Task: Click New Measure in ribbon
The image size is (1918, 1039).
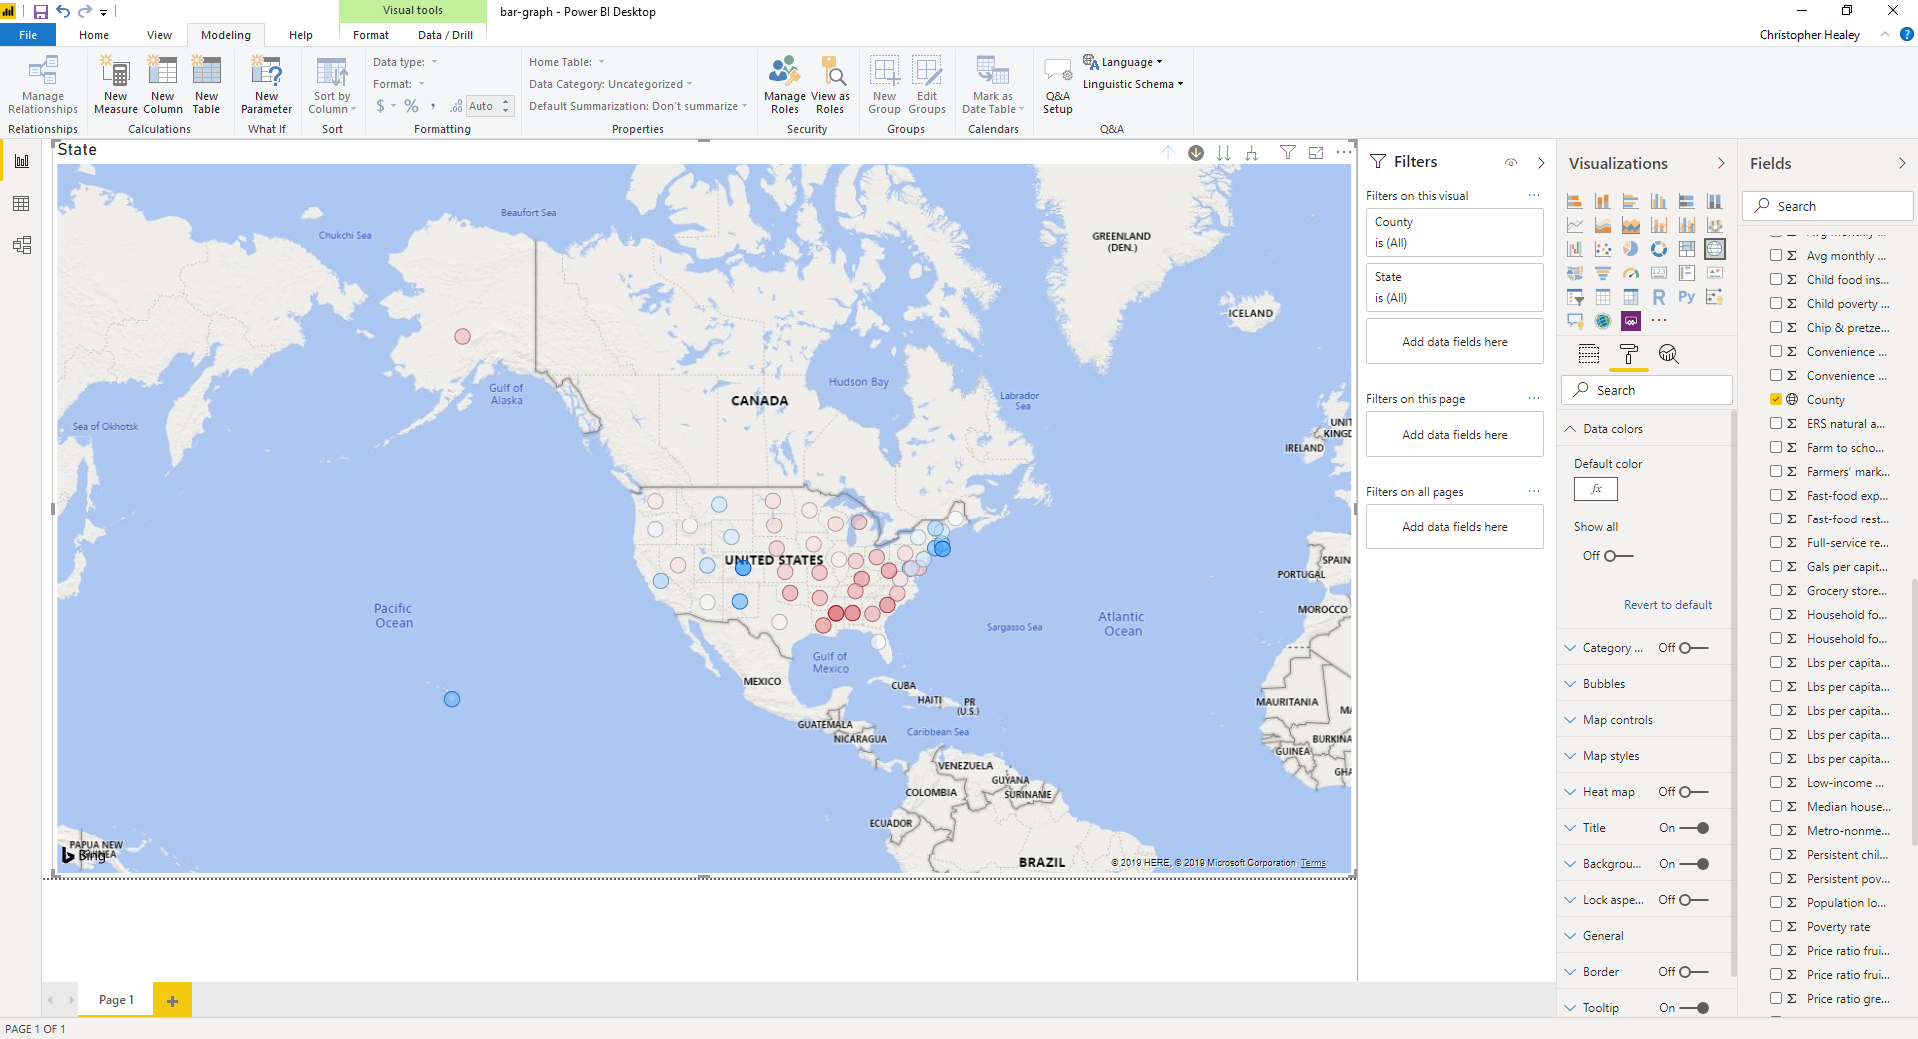Action: [116, 86]
